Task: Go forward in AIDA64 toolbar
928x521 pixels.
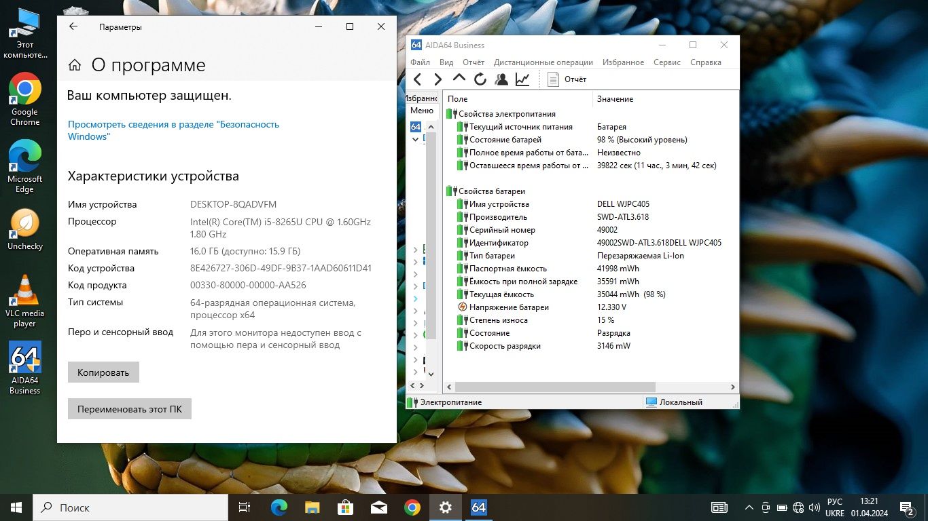Action: click(x=438, y=79)
